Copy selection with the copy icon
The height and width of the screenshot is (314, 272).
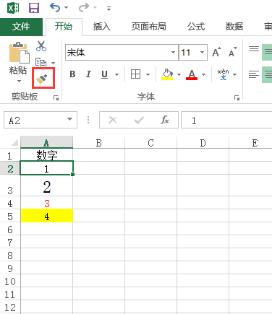41,63
